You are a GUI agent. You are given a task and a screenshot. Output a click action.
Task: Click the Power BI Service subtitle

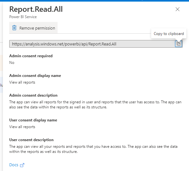click(23, 17)
